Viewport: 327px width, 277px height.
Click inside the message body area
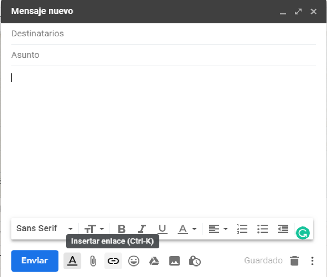(164, 142)
